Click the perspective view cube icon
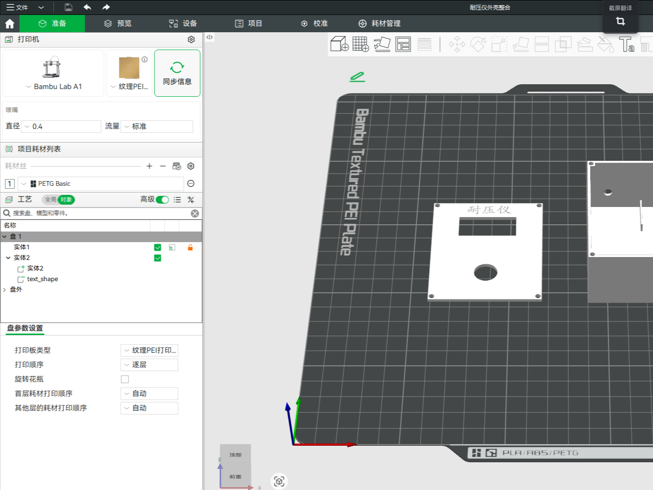 pyautogui.click(x=279, y=481)
